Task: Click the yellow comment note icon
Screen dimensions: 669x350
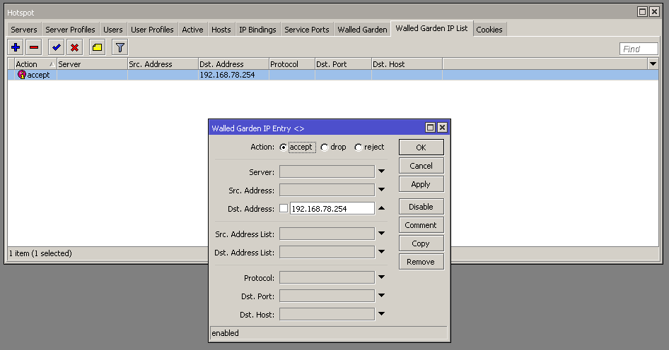Action: pyautogui.click(x=98, y=47)
